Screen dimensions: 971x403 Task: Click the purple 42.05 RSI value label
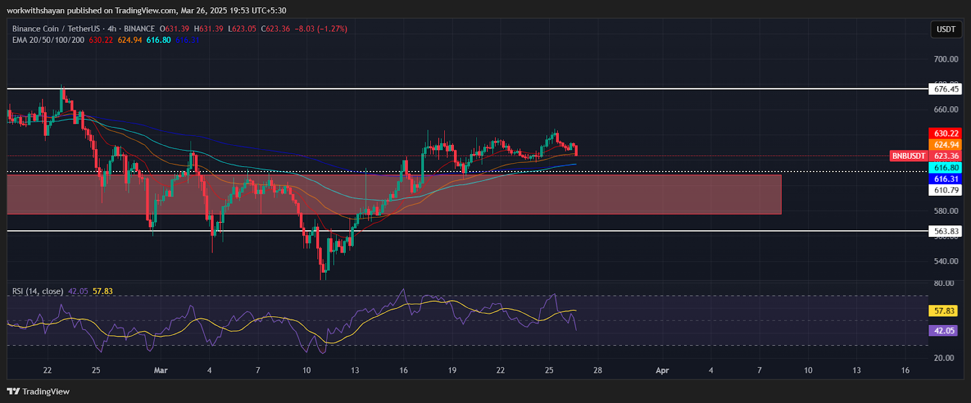[x=944, y=331]
